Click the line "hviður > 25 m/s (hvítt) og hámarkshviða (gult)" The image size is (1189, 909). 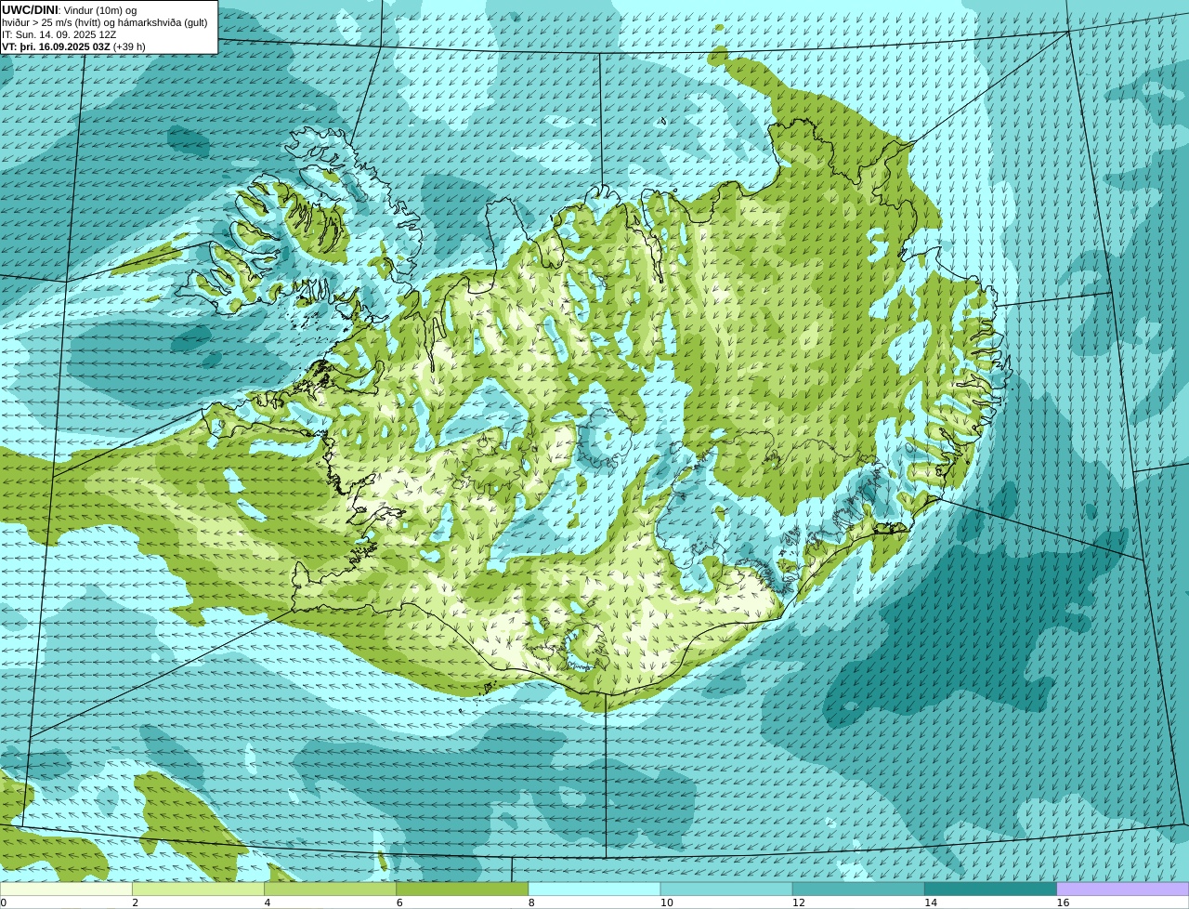[104, 22]
